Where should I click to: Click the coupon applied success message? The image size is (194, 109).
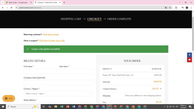[96, 49]
